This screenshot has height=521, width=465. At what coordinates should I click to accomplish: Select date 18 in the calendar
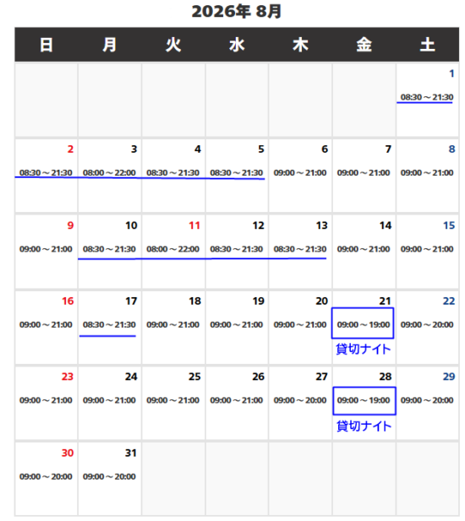click(194, 301)
